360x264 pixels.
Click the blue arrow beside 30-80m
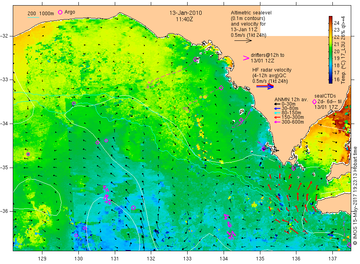click(278, 108)
